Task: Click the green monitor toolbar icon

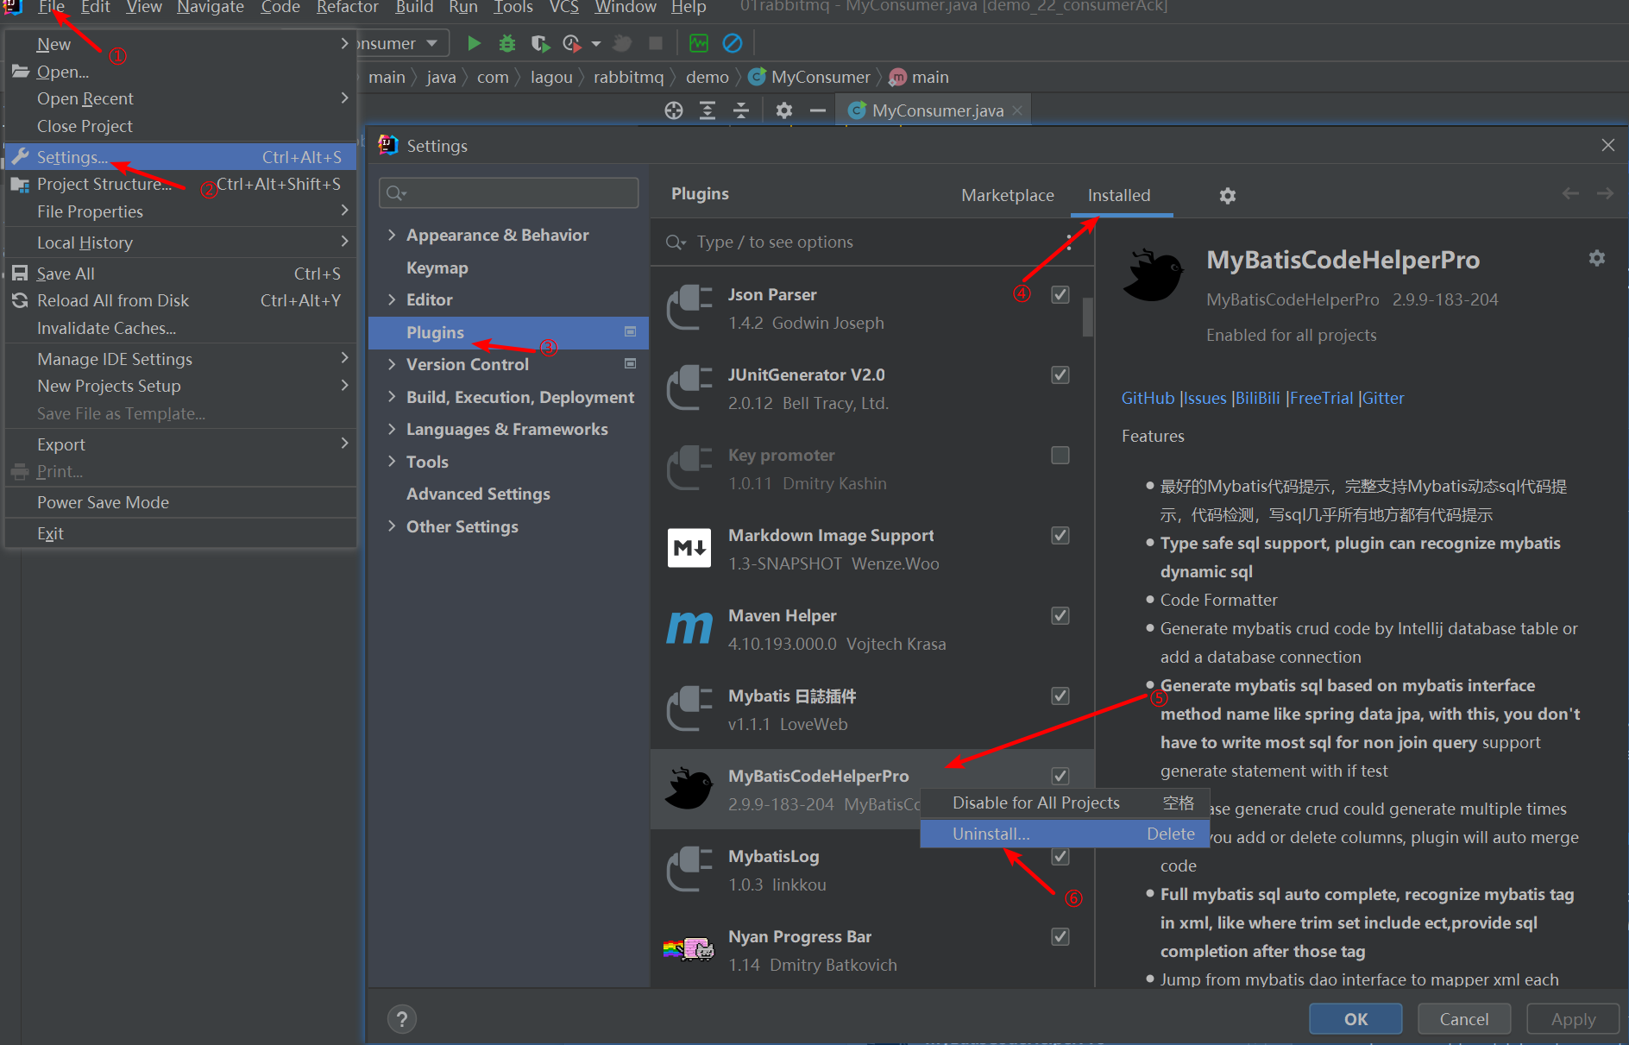Action: 699,42
